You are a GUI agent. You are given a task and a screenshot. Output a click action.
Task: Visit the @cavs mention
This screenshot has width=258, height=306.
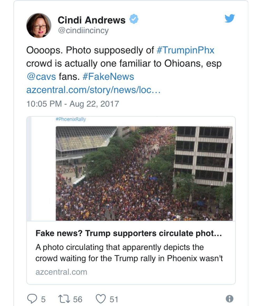[41, 77]
